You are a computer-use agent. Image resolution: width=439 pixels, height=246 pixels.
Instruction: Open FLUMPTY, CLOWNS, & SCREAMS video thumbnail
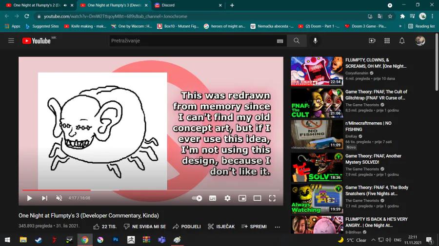click(x=317, y=71)
